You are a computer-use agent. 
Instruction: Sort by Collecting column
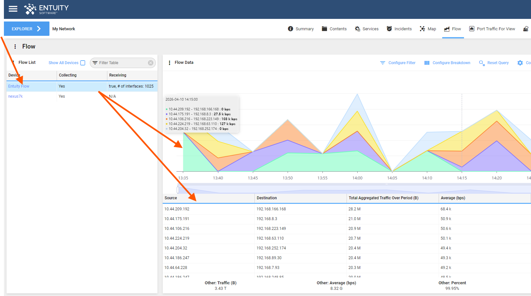[82, 75]
